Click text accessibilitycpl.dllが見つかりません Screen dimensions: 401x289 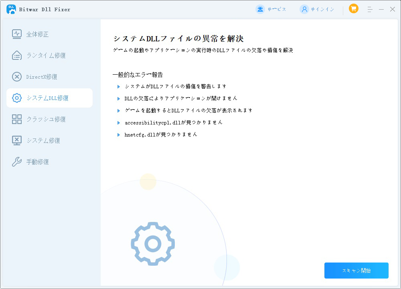point(173,122)
